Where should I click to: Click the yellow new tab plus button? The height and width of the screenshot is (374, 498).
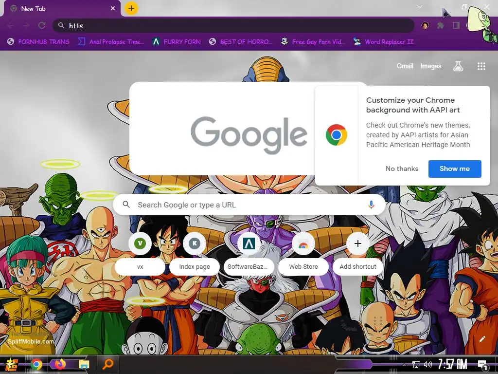(131, 8)
